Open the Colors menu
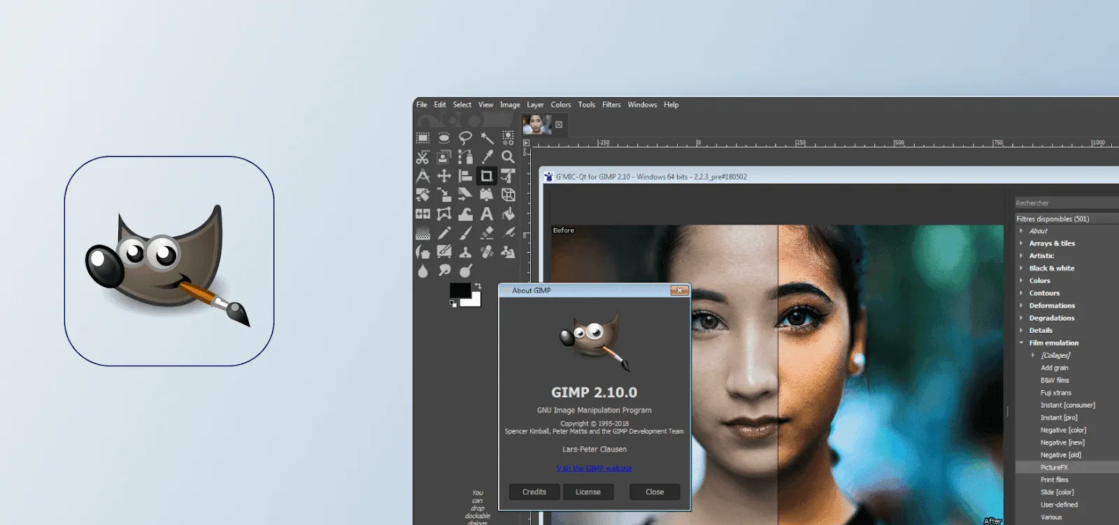Screen dimensions: 1119x525 pos(561,105)
